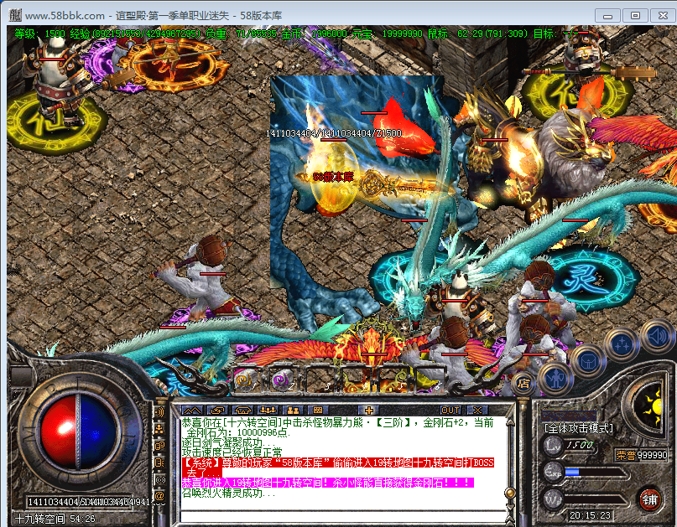Open the group members chat toolbar icon
The width and height of the screenshot is (677, 527).
pos(268,411)
